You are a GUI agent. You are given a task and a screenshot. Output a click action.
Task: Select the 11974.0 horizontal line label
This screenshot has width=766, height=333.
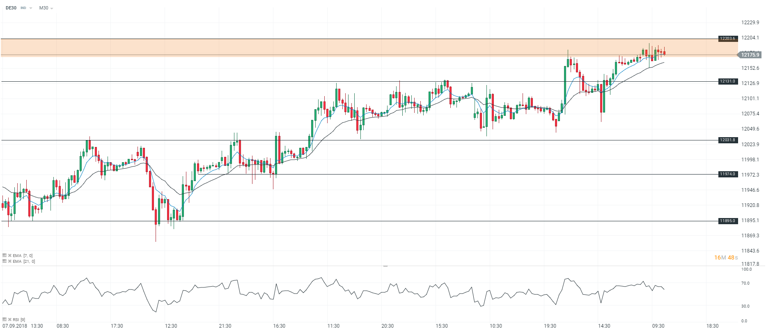pyautogui.click(x=727, y=174)
